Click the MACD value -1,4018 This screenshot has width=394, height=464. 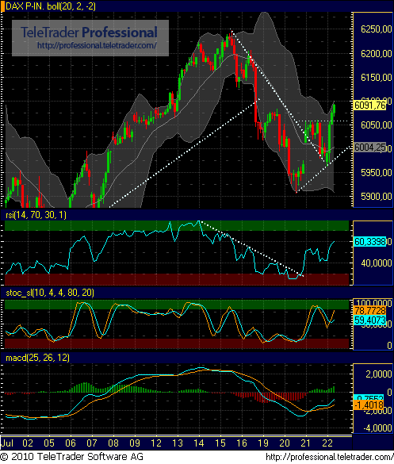[x=369, y=405]
